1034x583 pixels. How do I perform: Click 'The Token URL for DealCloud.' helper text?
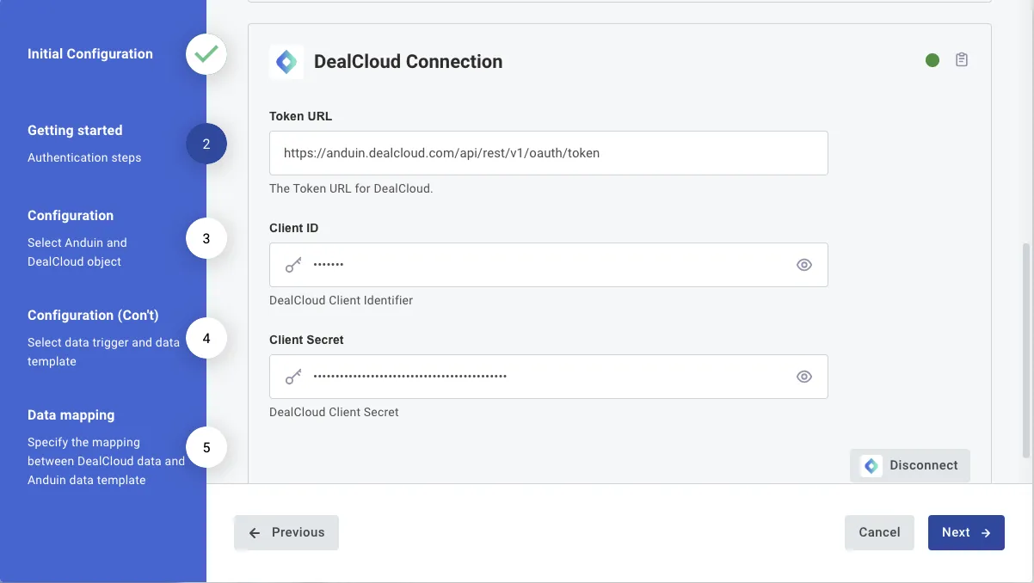pos(351,188)
